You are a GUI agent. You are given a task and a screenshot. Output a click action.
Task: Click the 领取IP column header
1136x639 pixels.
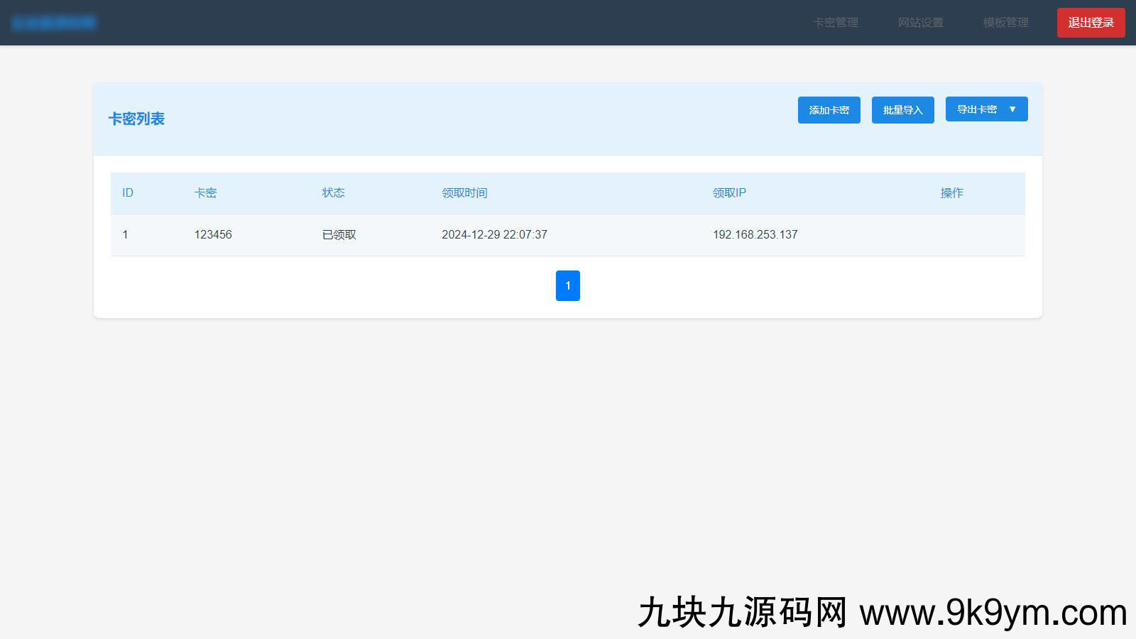729,193
